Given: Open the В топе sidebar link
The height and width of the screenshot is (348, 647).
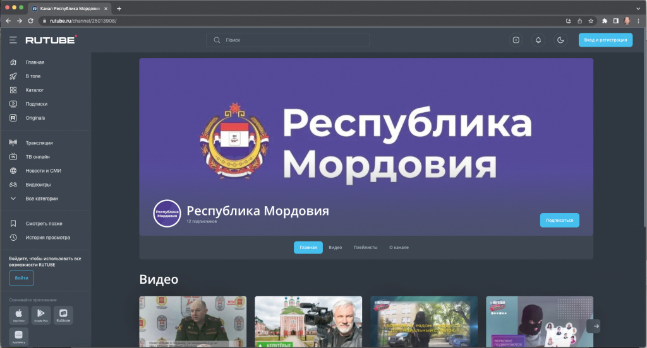Looking at the screenshot, I should click(33, 76).
